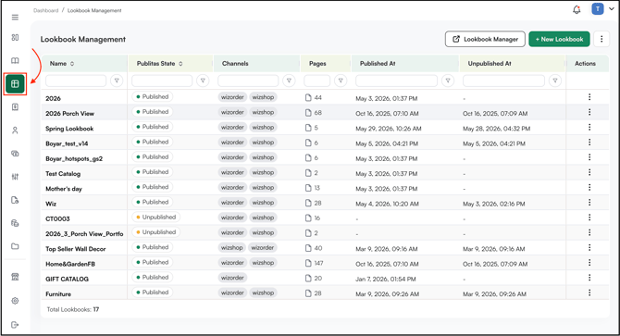Open the open-book catalog icon in sidebar
Viewport: 620px width, 336px height.
[x=15, y=60]
